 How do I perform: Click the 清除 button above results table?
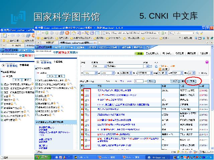coord(183,81)
